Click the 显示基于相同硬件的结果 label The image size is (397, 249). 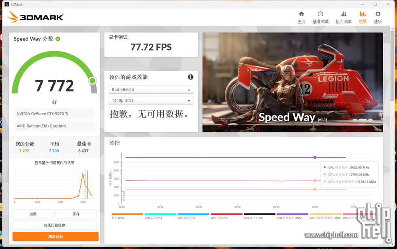54,163
